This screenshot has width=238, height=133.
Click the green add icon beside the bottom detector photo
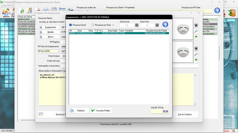(196, 60)
